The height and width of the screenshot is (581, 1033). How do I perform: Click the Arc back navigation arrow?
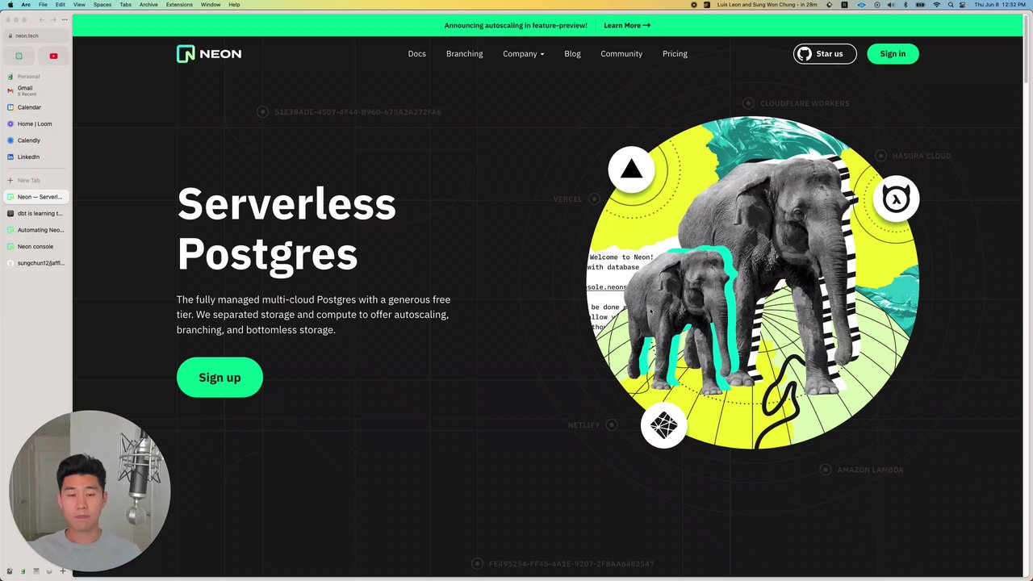coord(42,19)
